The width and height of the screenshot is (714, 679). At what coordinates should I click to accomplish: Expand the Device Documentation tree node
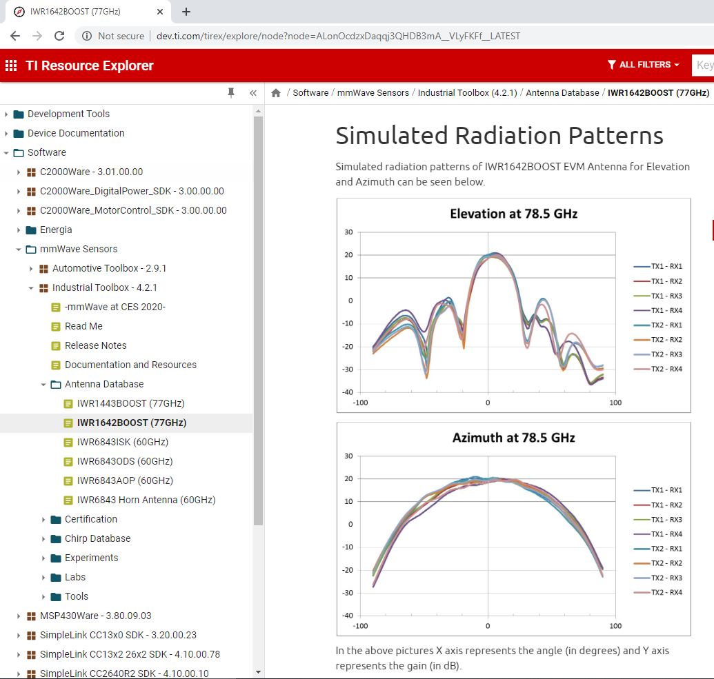6,133
